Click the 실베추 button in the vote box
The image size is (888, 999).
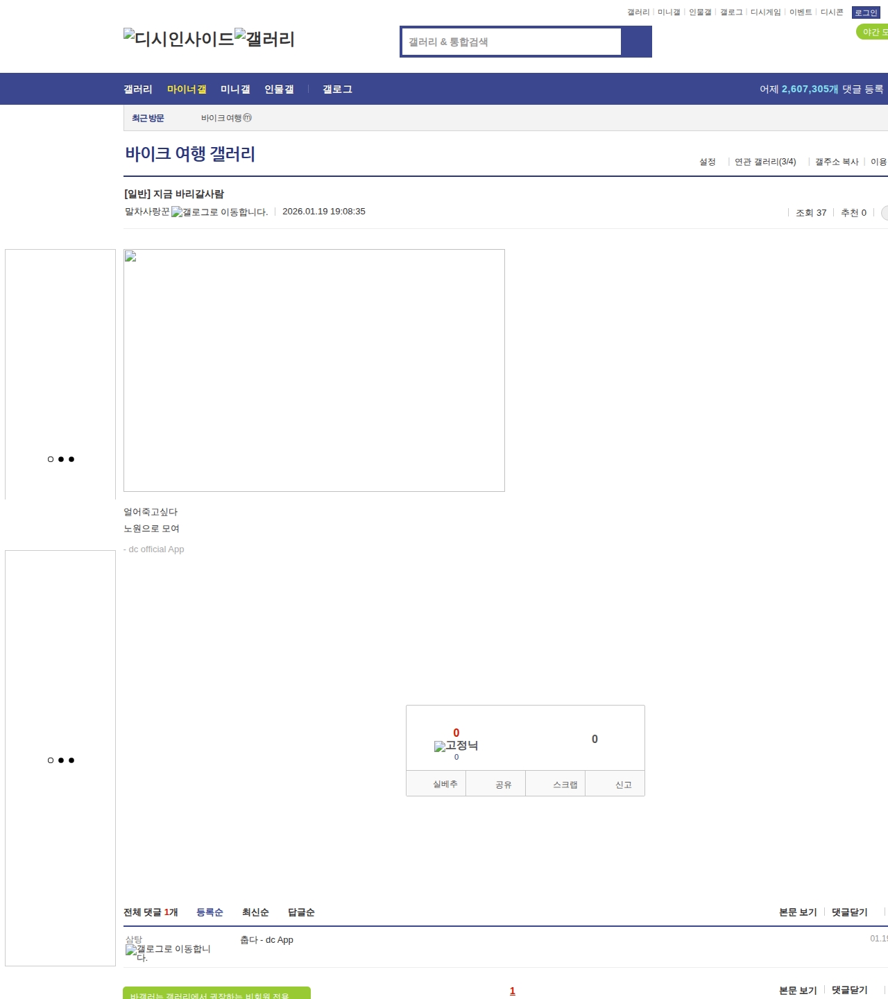point(445,784)
